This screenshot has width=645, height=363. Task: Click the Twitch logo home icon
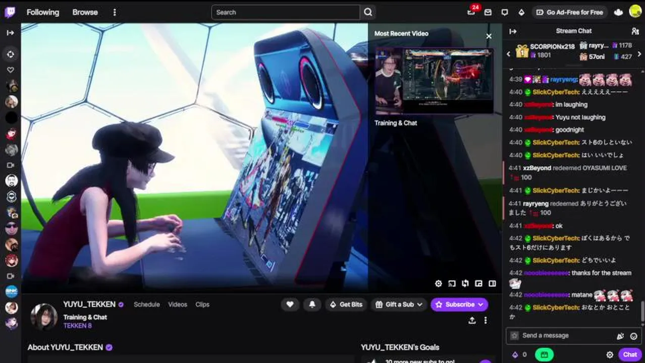pyautogui.click(x=10, y=12)
